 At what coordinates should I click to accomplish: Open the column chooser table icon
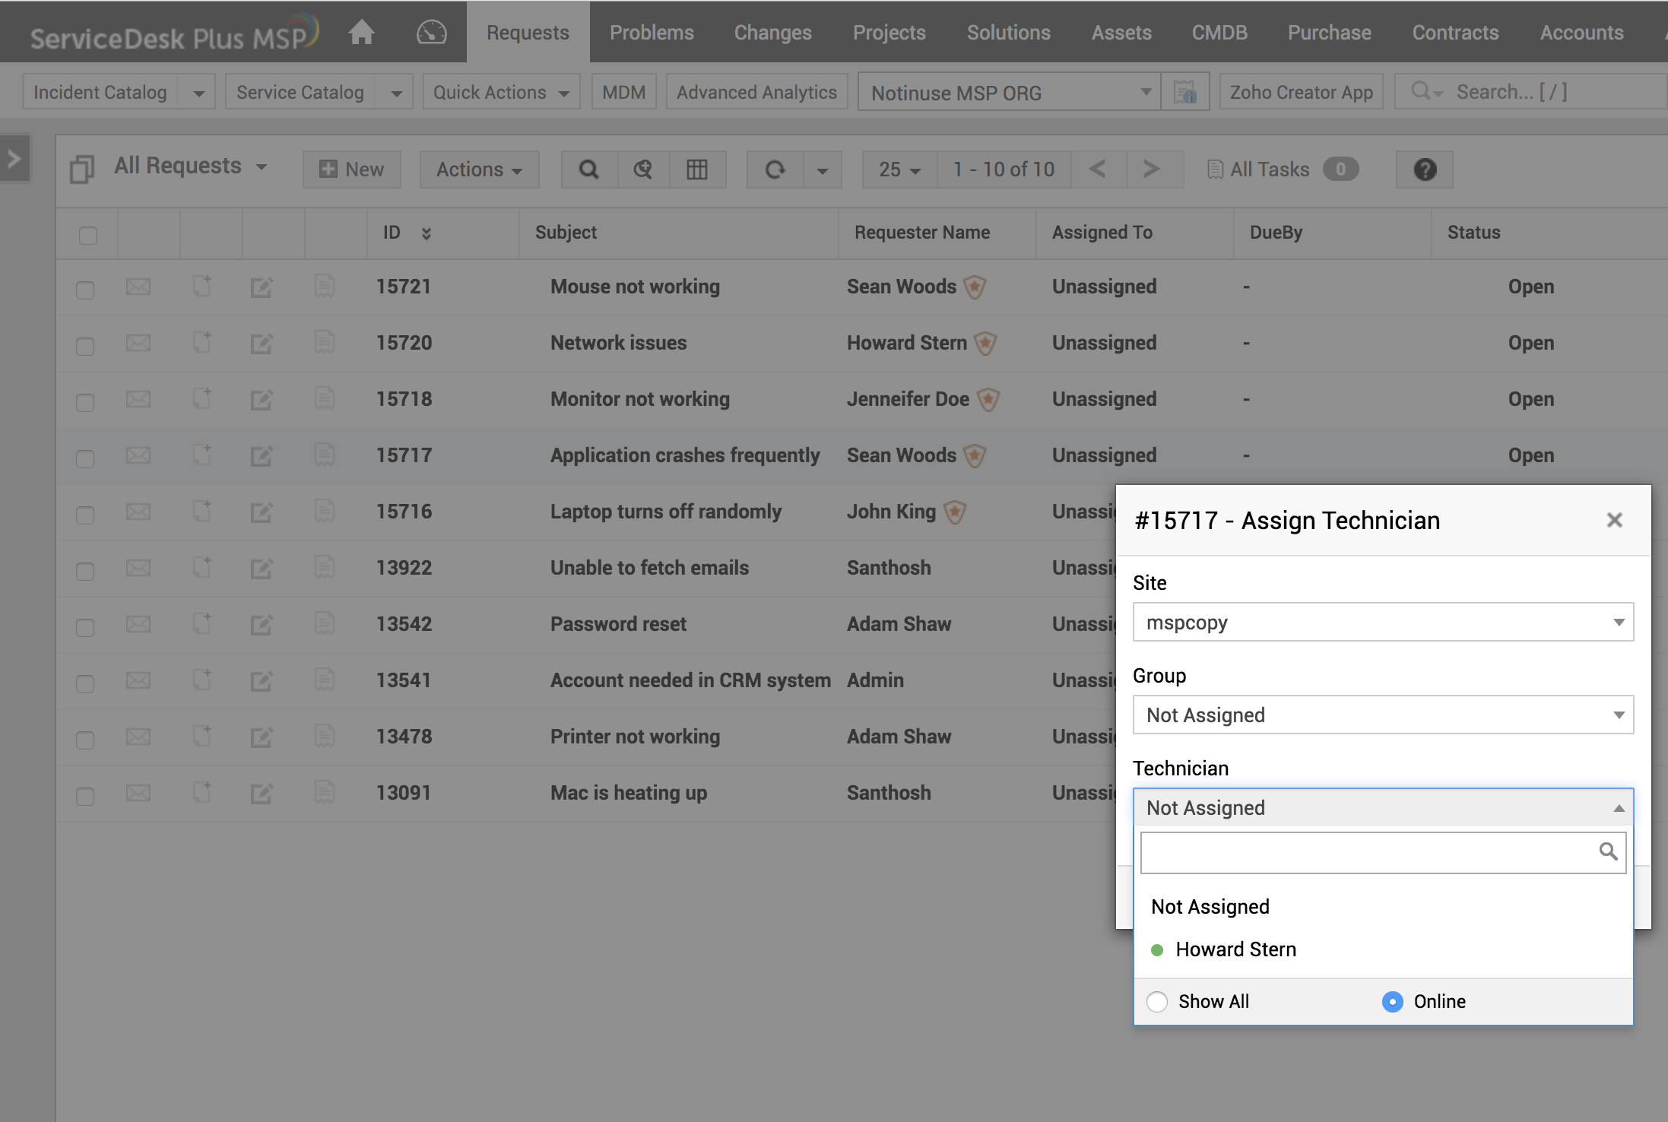[696, 170]
